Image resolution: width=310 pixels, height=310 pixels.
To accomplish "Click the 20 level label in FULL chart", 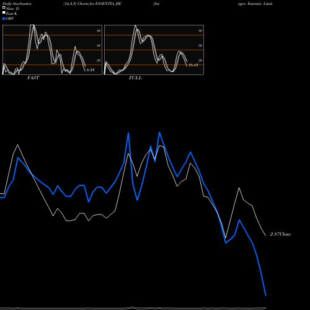I will [200, 60].
